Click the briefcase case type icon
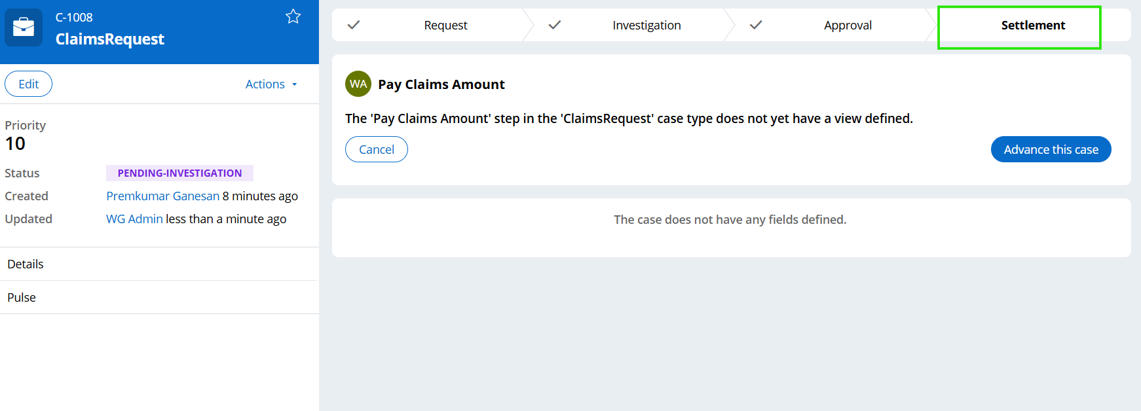The width and height of the screenshot is (1141, 411). point(24,27)
